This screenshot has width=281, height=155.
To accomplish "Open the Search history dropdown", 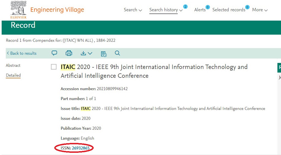I will click(166, 10).
